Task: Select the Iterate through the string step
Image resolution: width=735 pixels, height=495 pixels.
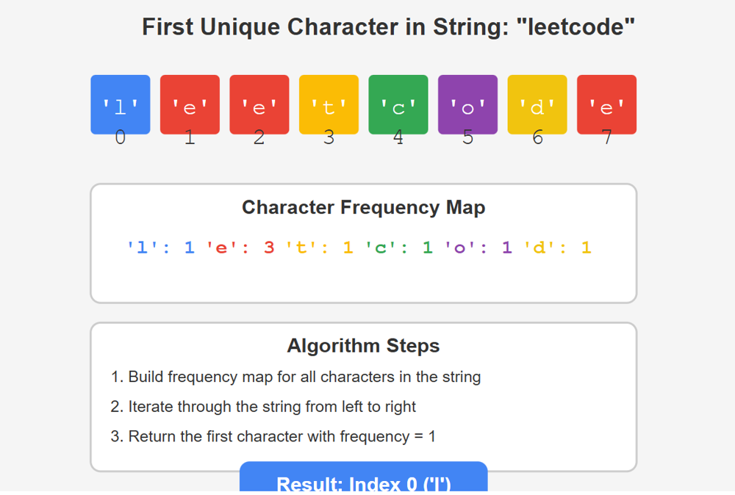Action: point(263,406)
